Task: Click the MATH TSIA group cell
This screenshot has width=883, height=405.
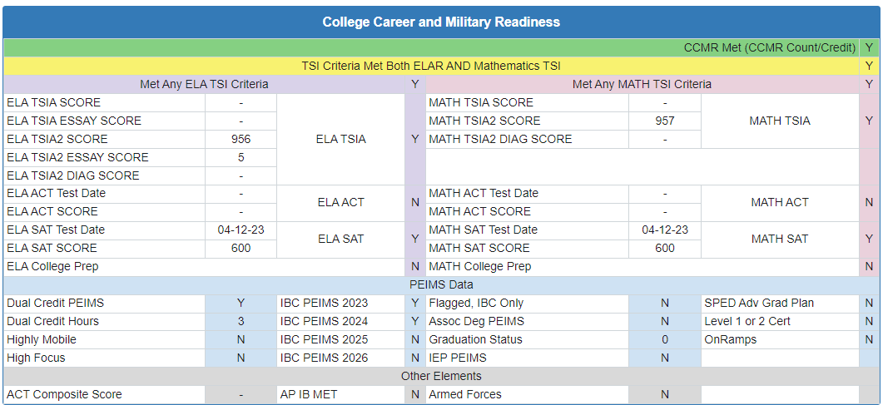Action: point(779,121)
